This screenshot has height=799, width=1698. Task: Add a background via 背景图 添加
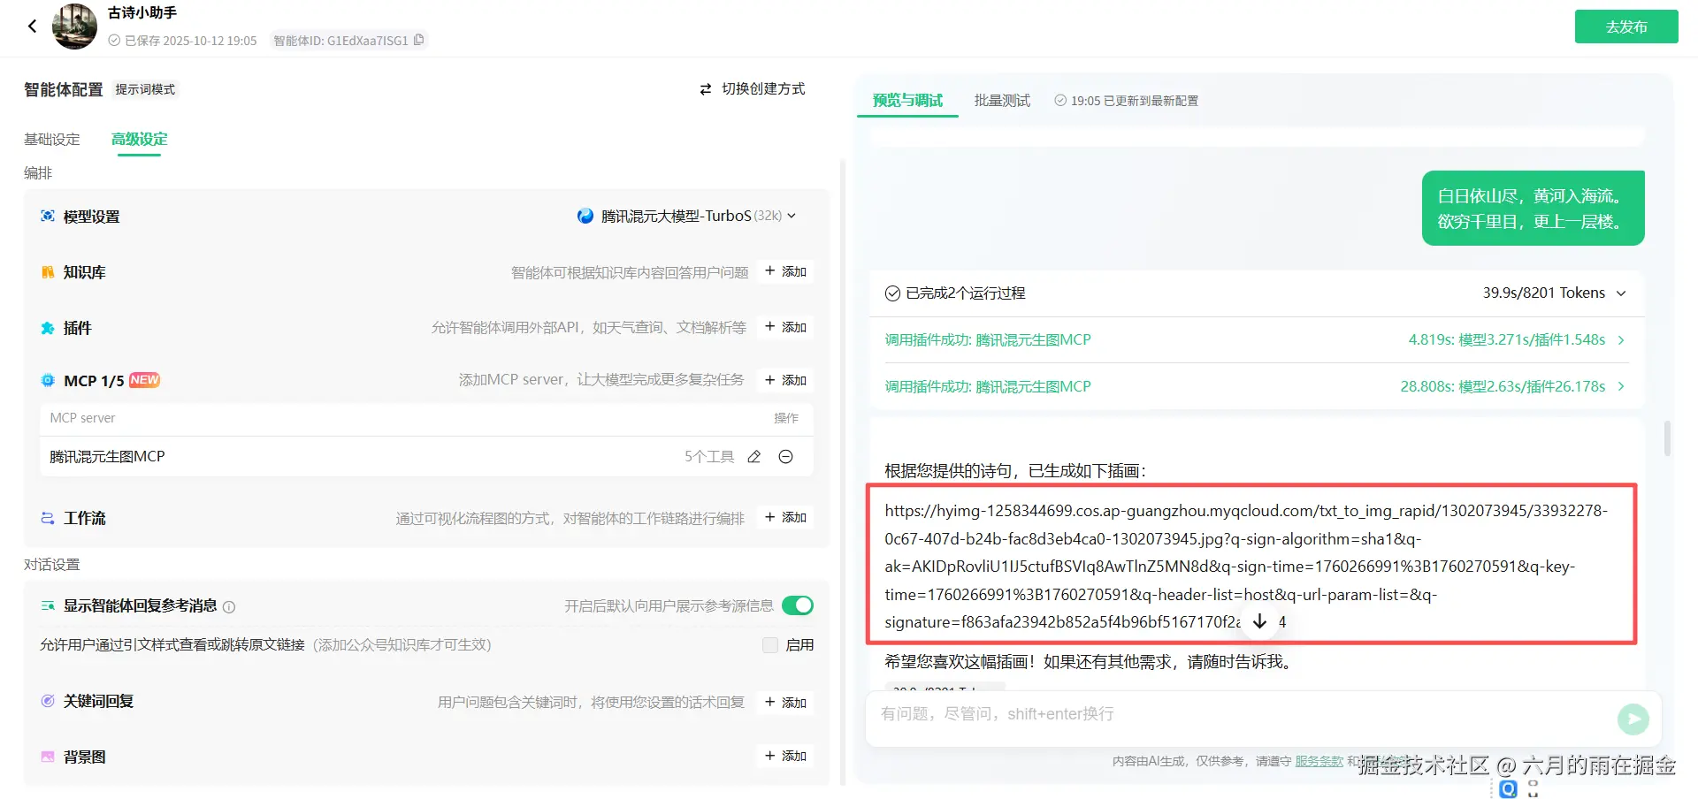pyautogui.click(x=785, y=756)
